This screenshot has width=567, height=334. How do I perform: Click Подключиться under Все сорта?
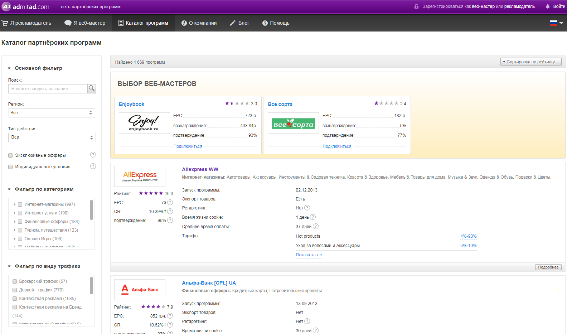point(337,146)
